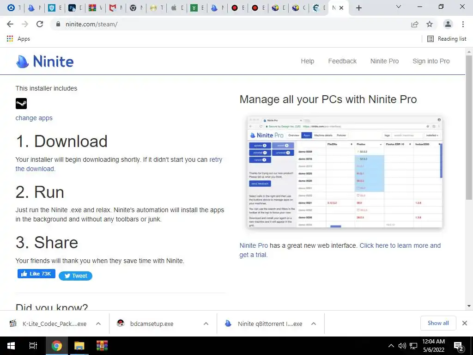Open the Reading list

(x=447, y=39)
